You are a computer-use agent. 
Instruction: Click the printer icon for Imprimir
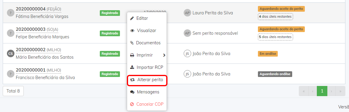(132, 55)
